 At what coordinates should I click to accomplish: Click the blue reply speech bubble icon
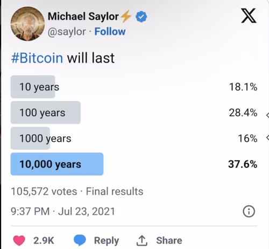point(80,240)
